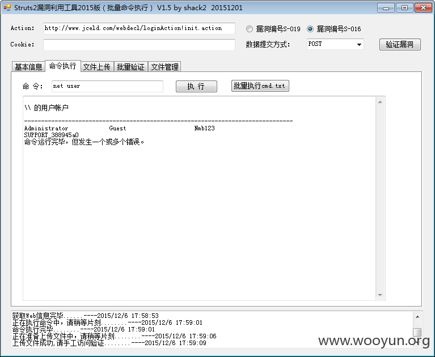Click the 上传文件成功 log entry

109,343
